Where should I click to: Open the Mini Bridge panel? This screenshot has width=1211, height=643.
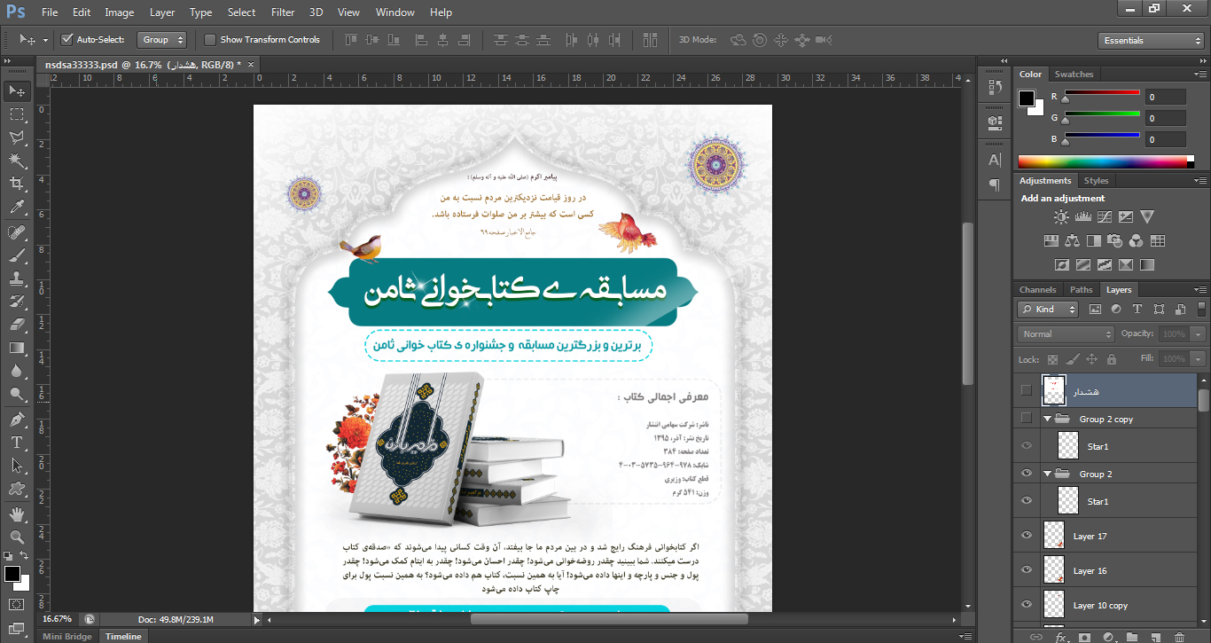coord(66,637)
